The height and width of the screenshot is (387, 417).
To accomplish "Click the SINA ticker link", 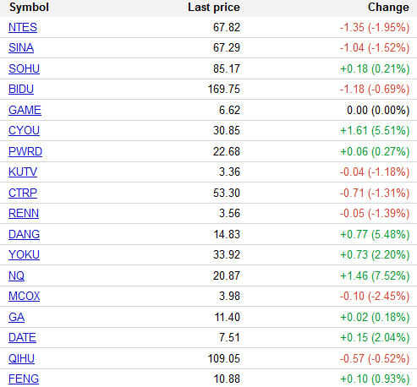I will tap(21, 47).
